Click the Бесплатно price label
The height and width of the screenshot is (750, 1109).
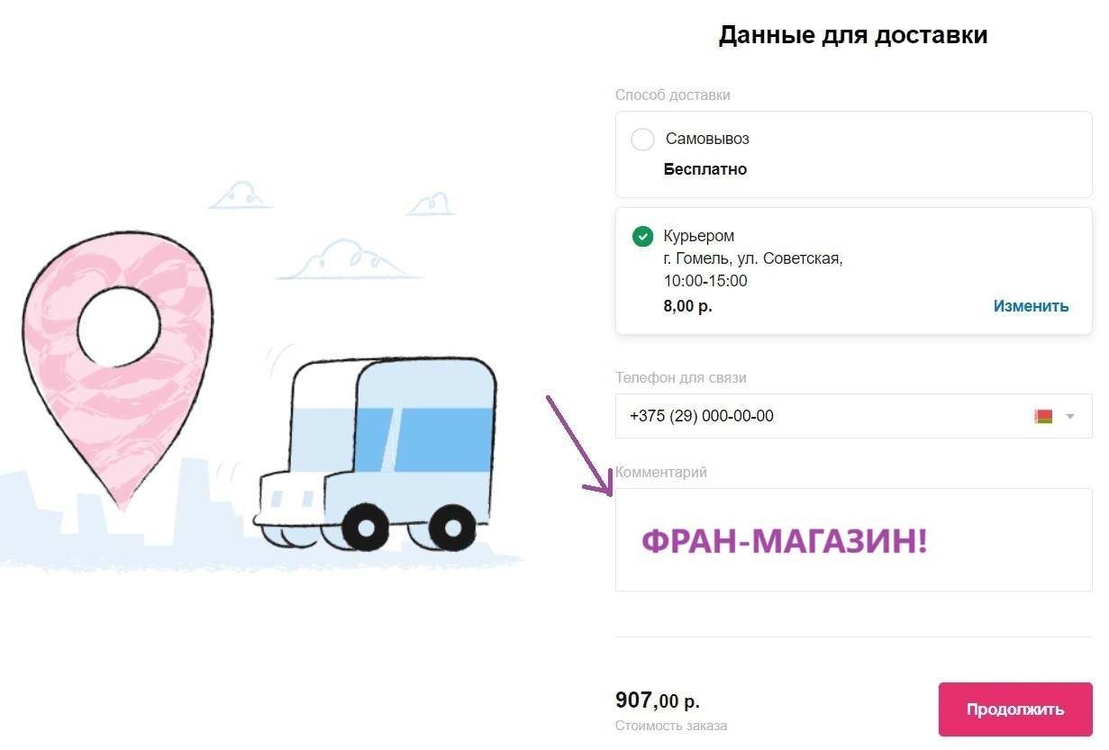[705, 169]
